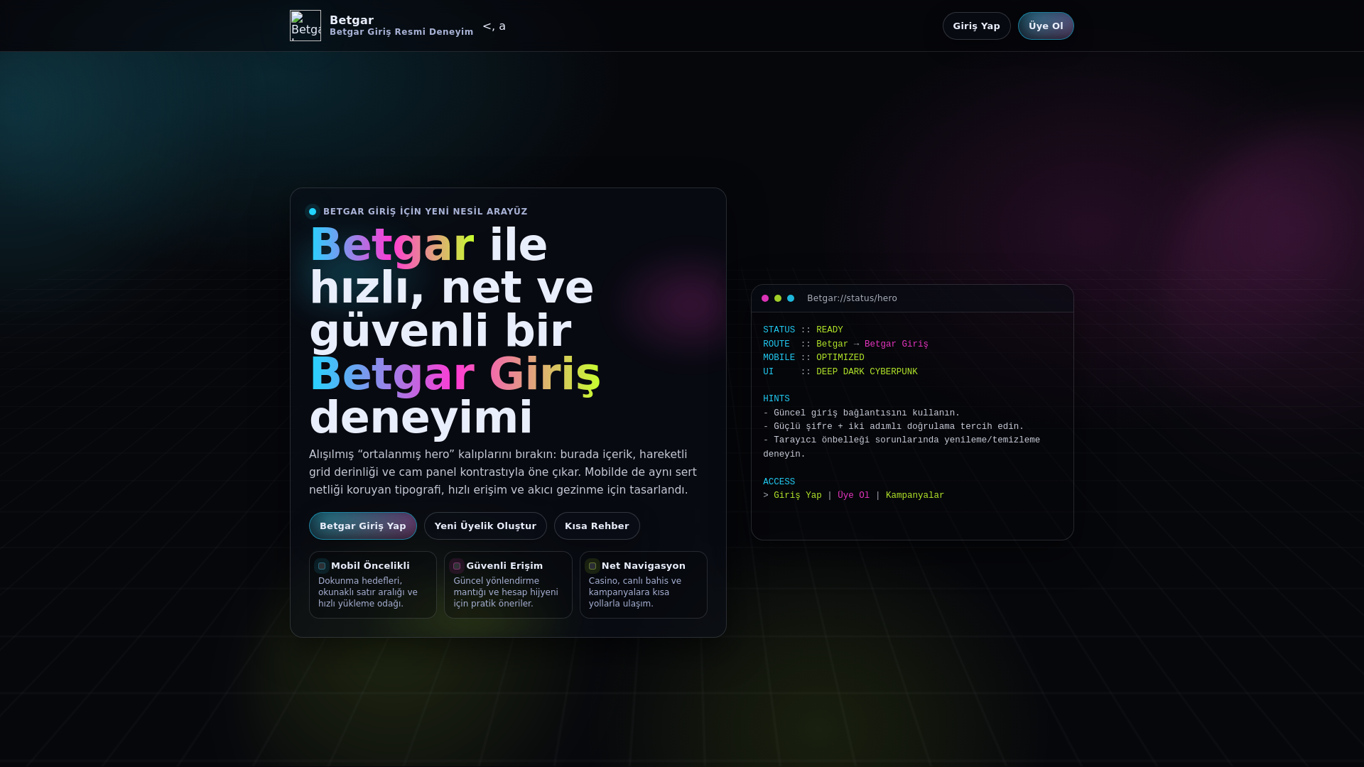Click the Betgar brand name in header
The width and height of the screenshot is (1364, 767).
352,20
